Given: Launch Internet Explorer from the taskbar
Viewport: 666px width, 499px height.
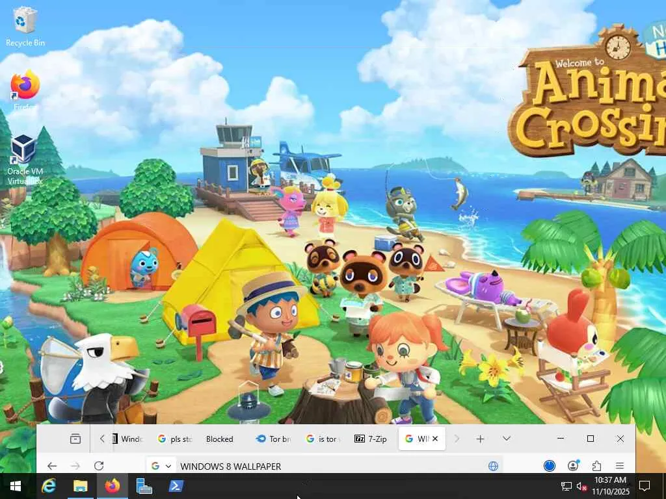Looking at the screenshot, I should point(48,486).
